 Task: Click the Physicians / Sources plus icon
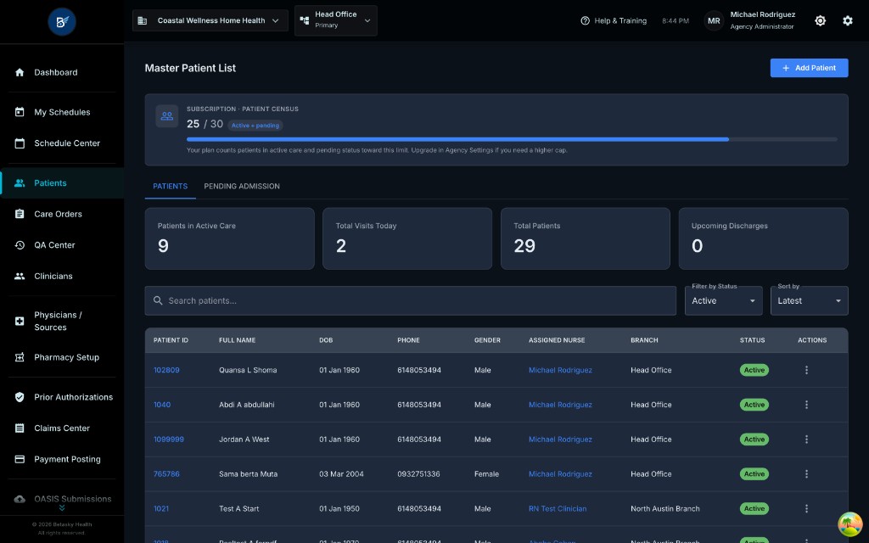pos(20,322)
